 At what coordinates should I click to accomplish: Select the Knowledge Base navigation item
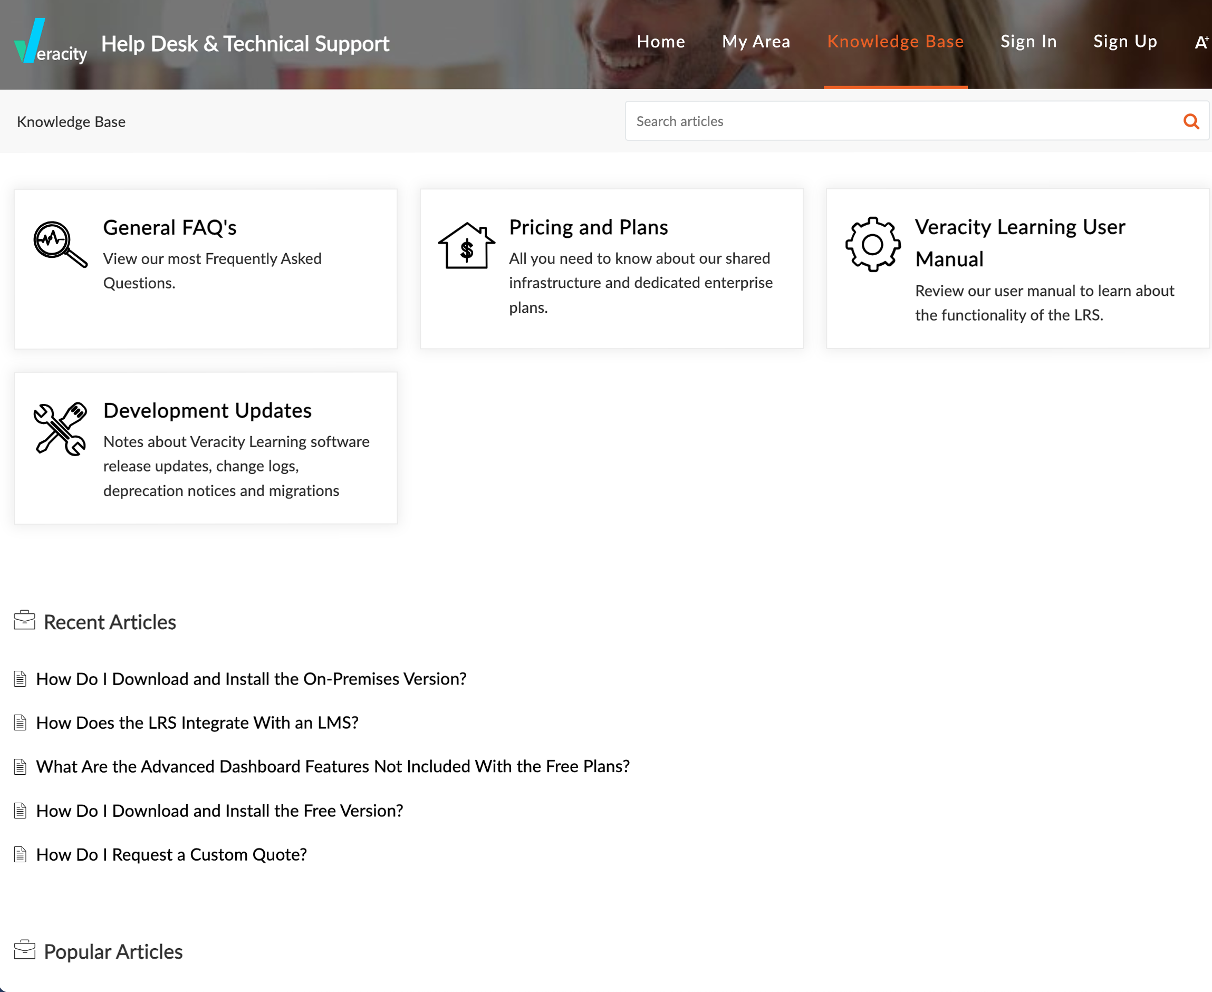(894, 42)
